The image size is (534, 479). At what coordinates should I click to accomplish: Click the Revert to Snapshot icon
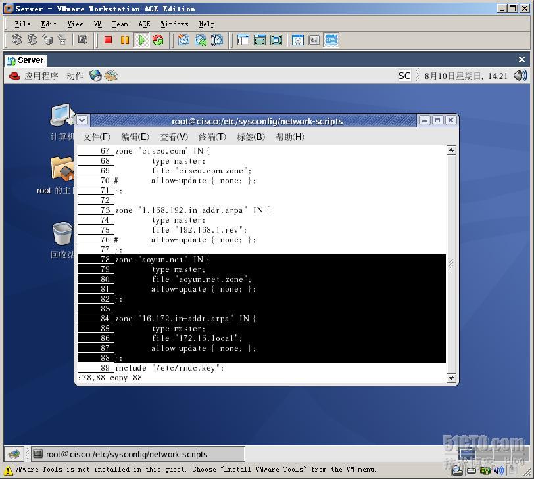pos(200,40)
